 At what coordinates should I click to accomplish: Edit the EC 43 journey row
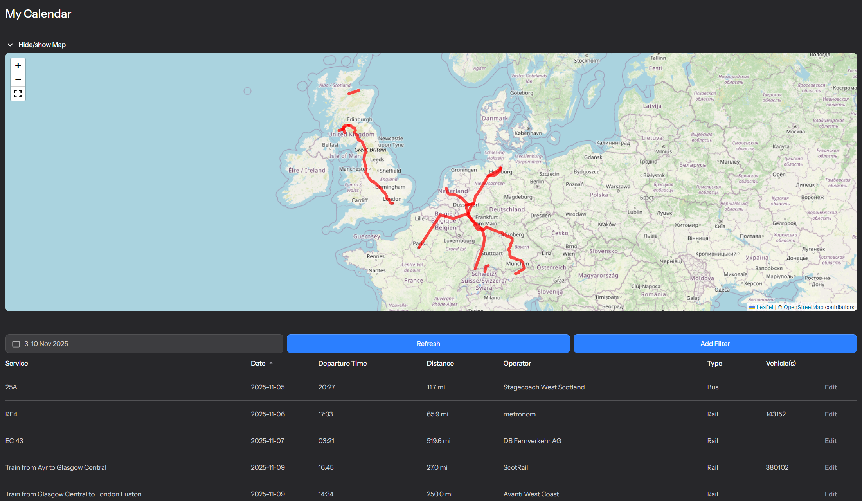click(830, 441)
